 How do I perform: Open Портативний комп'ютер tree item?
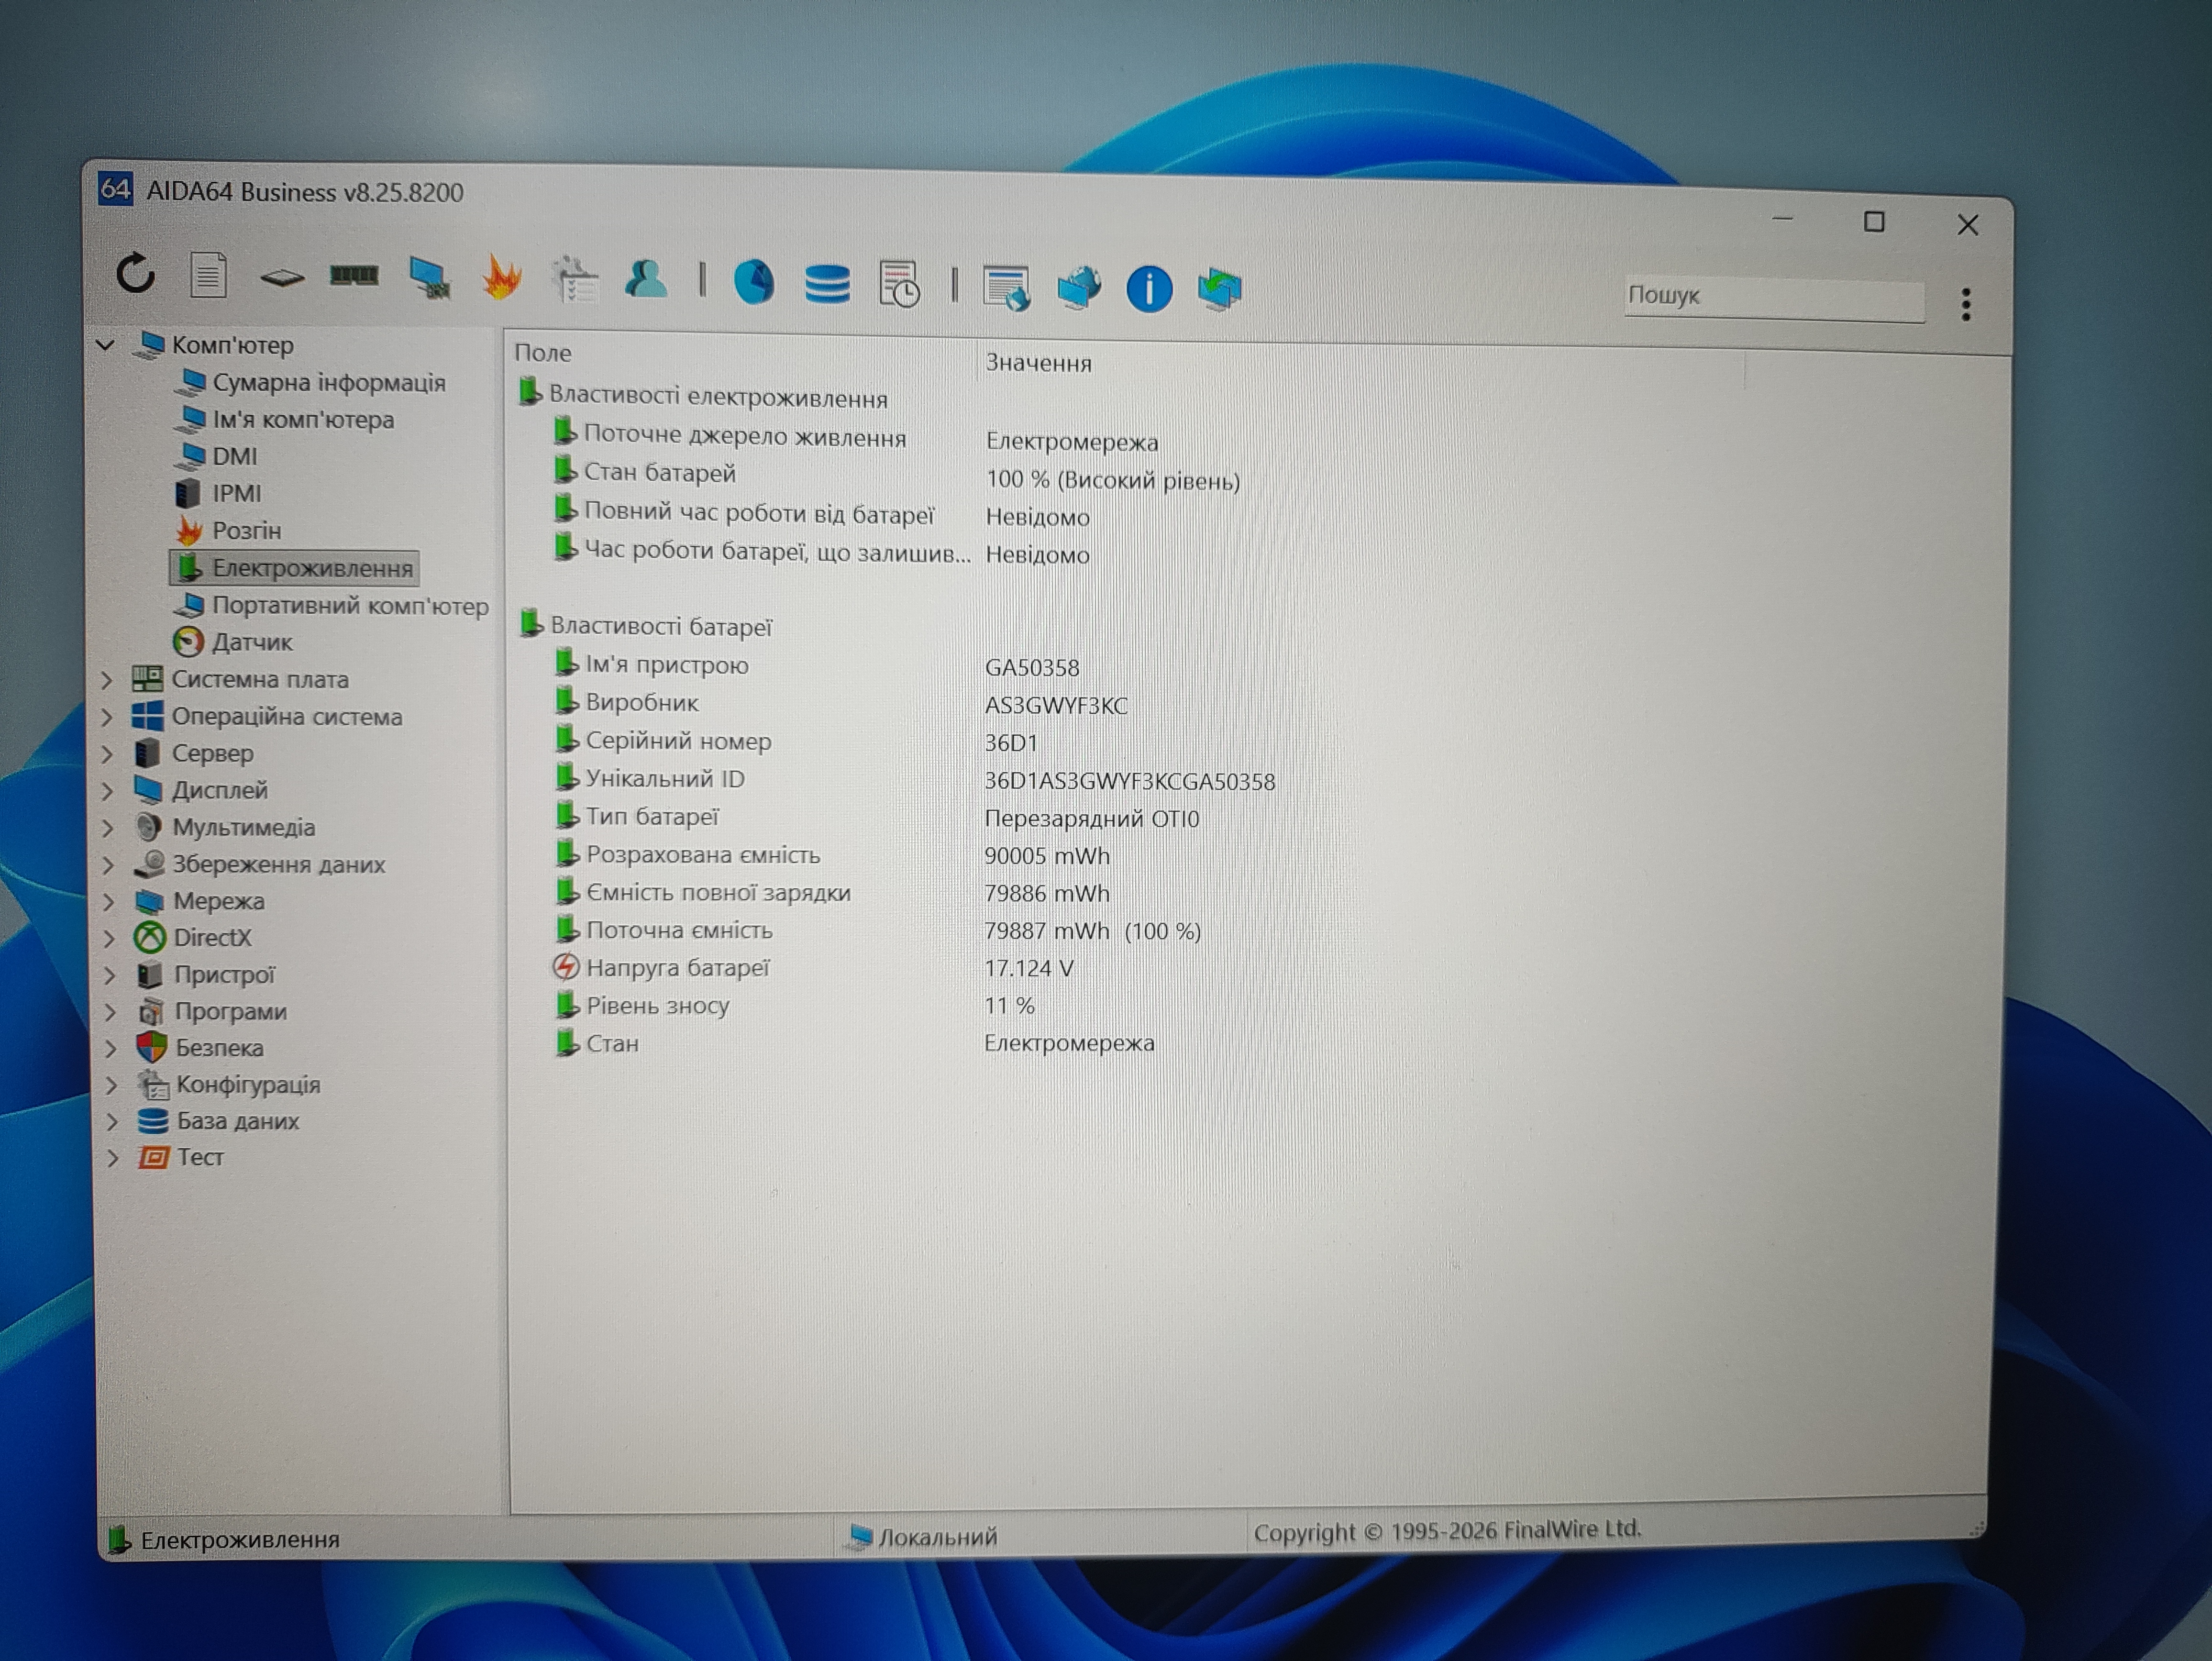click(349, 606)
